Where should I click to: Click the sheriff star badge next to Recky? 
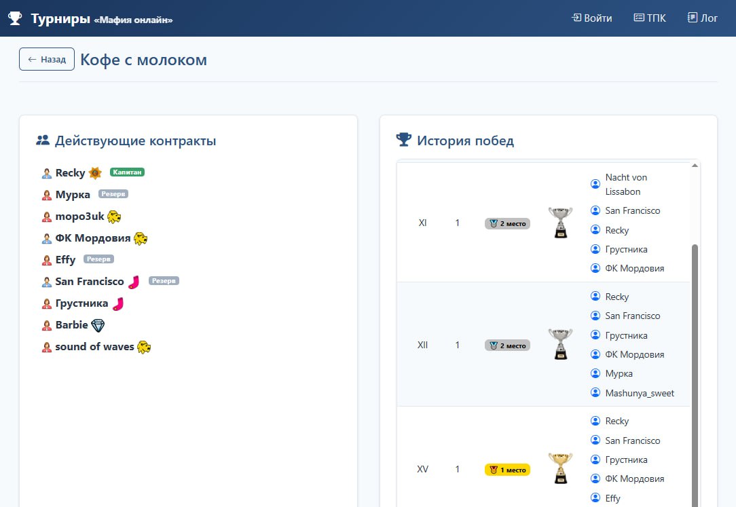(x=95, y=173)
